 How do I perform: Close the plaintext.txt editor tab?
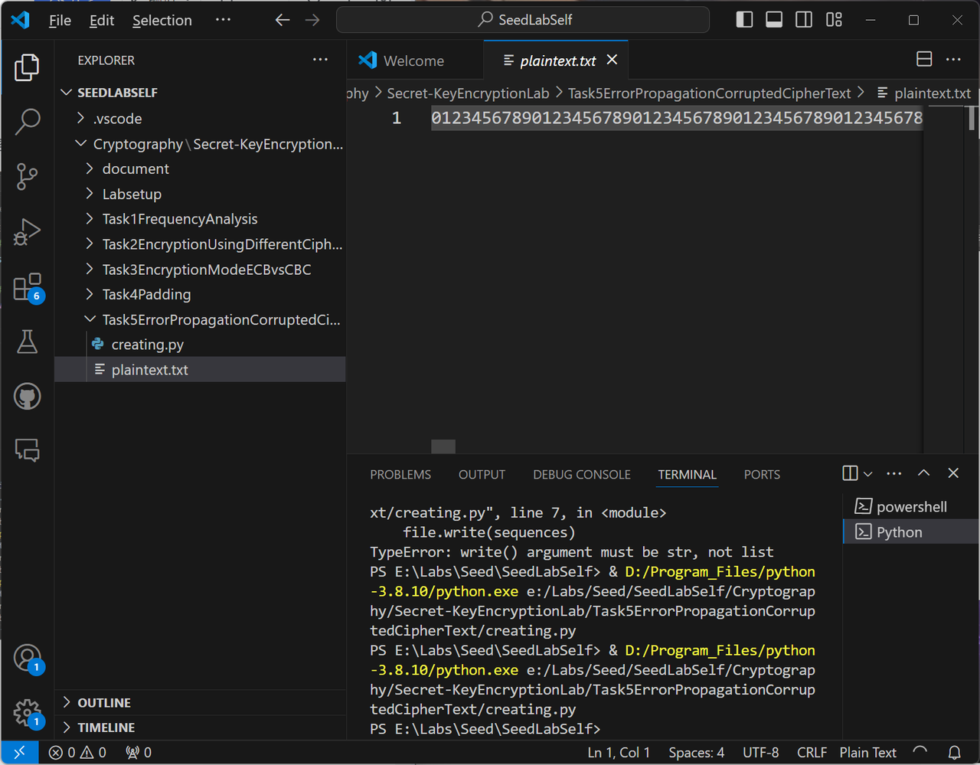(x=612, y=60)
